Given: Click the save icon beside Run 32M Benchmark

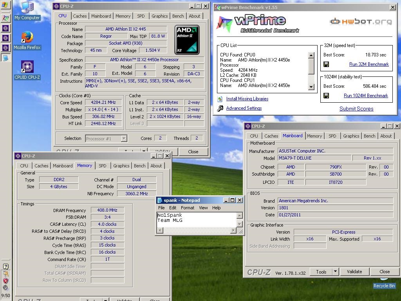Looking at the screenshot, I should 326,64.
